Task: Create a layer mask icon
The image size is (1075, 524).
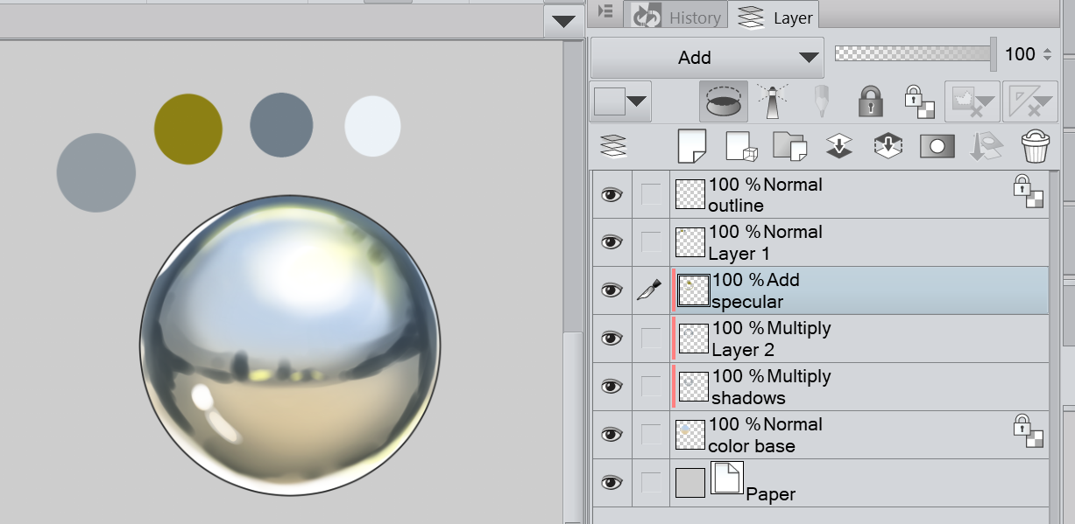Action: pyautogui.click(x=937, y=146)
